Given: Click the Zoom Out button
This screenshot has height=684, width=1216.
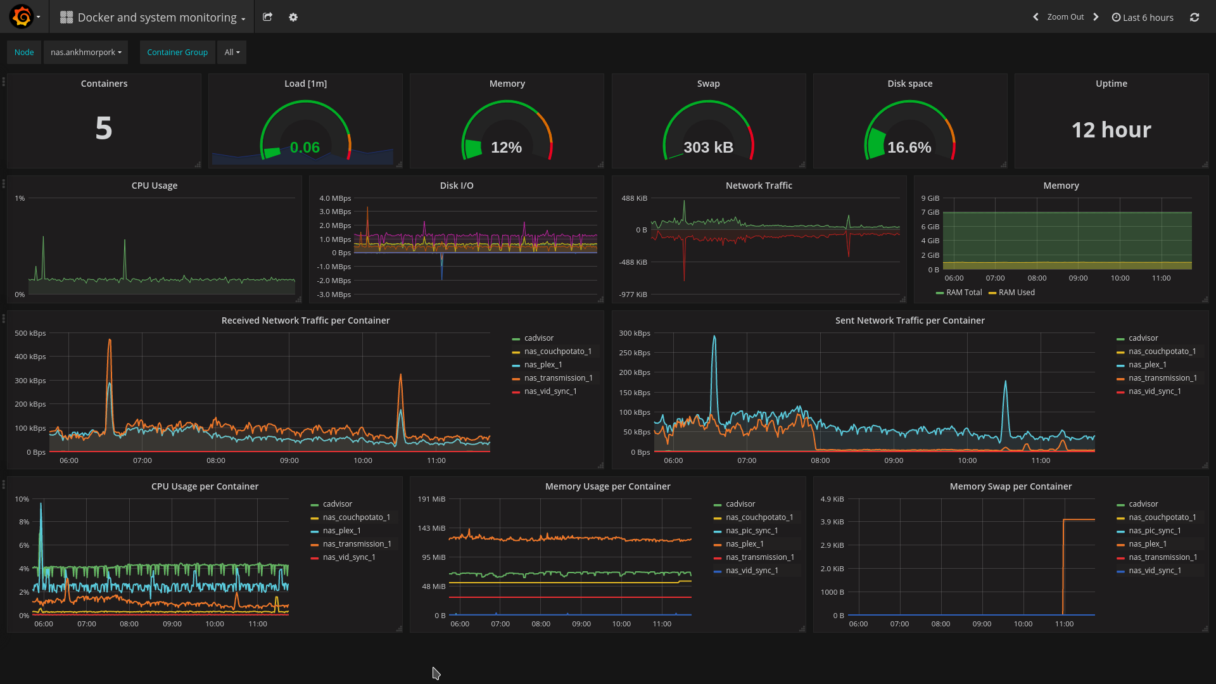Looking at the screenshot, I should tap(1065, 17).
